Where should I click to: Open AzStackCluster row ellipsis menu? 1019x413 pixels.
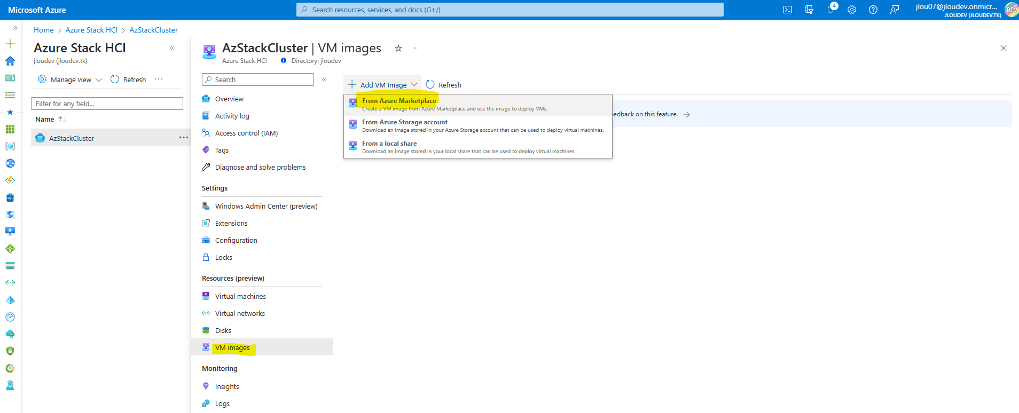184,138
